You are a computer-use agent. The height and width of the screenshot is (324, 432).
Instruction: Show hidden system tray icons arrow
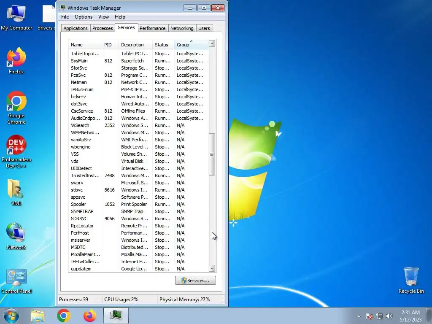359,316
